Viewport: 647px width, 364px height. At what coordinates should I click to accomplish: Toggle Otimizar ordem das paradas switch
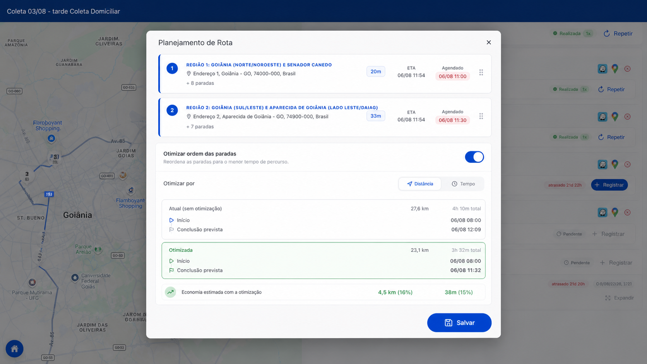(474, 157)
